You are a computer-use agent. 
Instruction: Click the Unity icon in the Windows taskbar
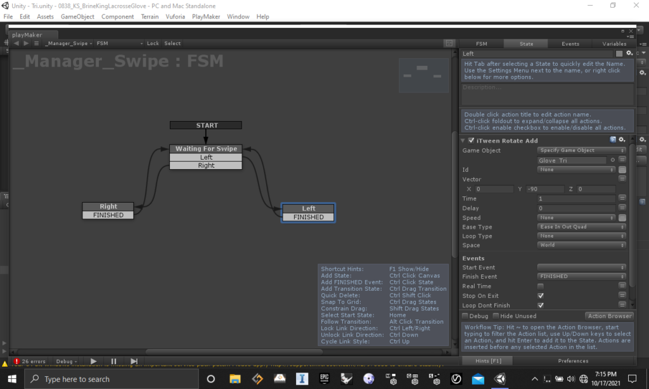tap(501, 379)
